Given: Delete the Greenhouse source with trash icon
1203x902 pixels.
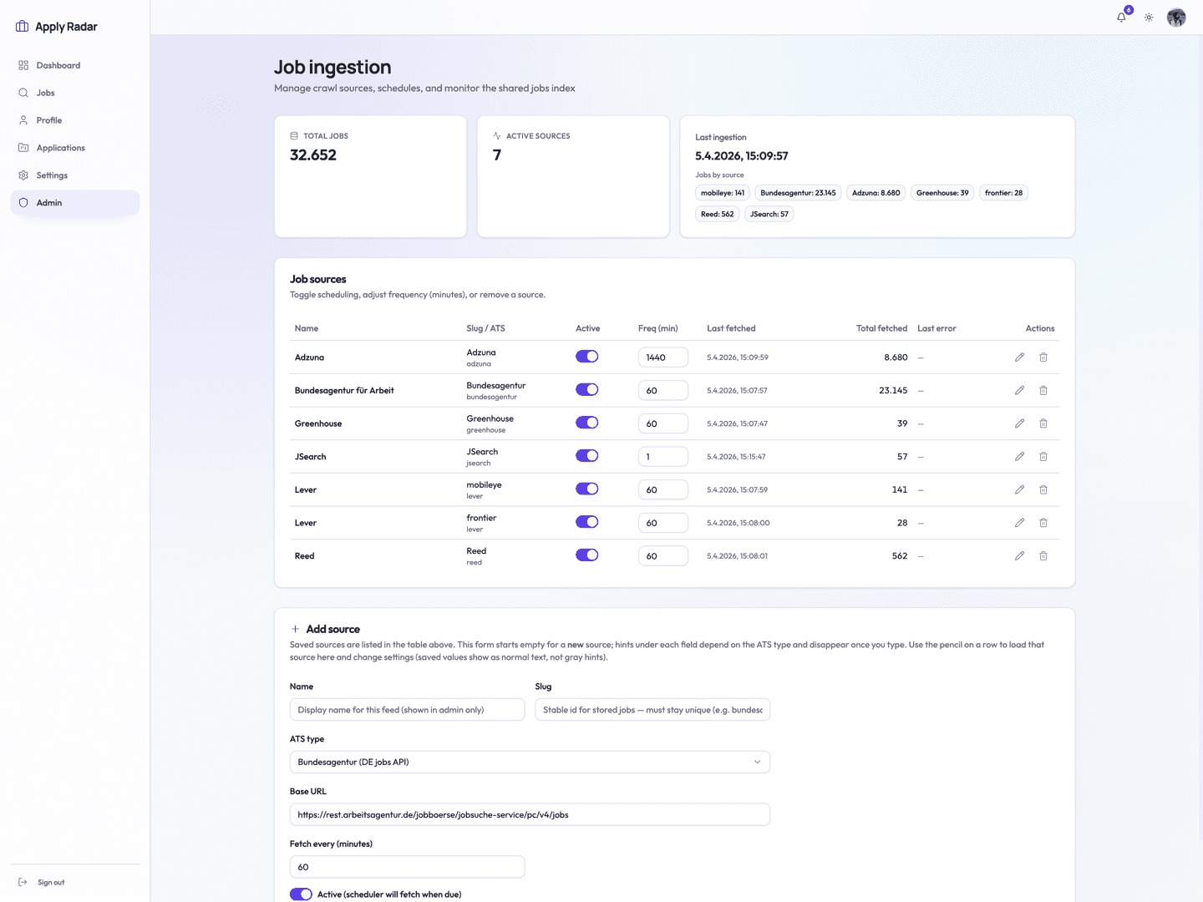Looking at the screenshot, I should point(1043,423).
